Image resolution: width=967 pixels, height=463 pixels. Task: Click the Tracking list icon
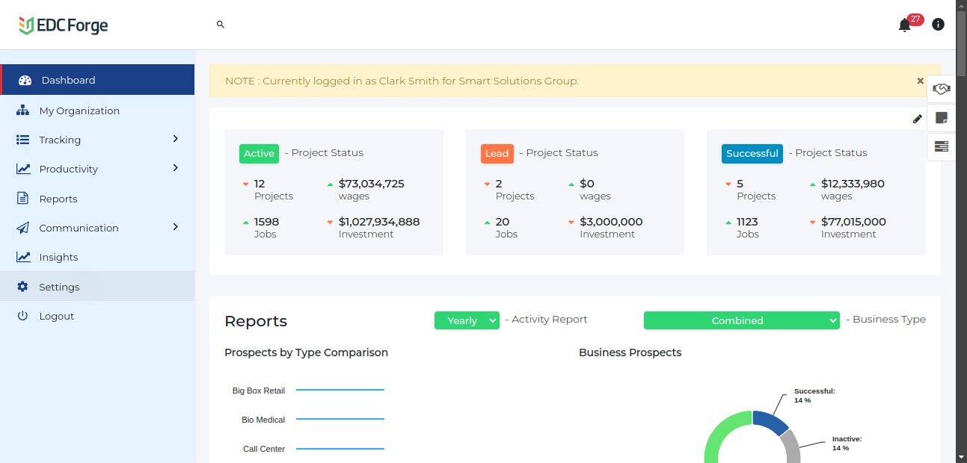23,140
